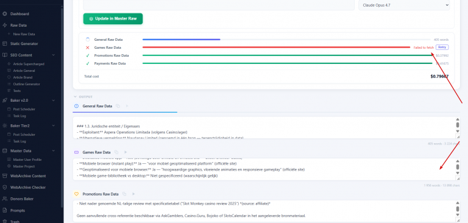The image size is (468, 223).
Task: Copy Promotions Raw Data output
Action: [x=124, y=194]
